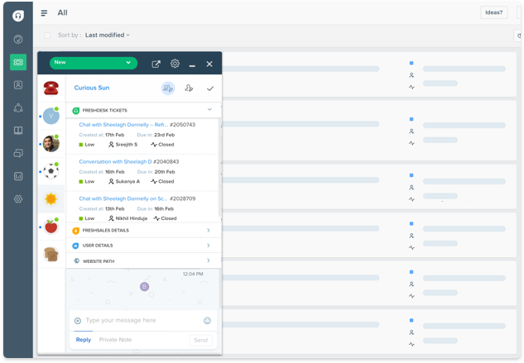Open chat in external pop-out window
The width and height of the screenshot is (524, 363).
pos(156,64)
